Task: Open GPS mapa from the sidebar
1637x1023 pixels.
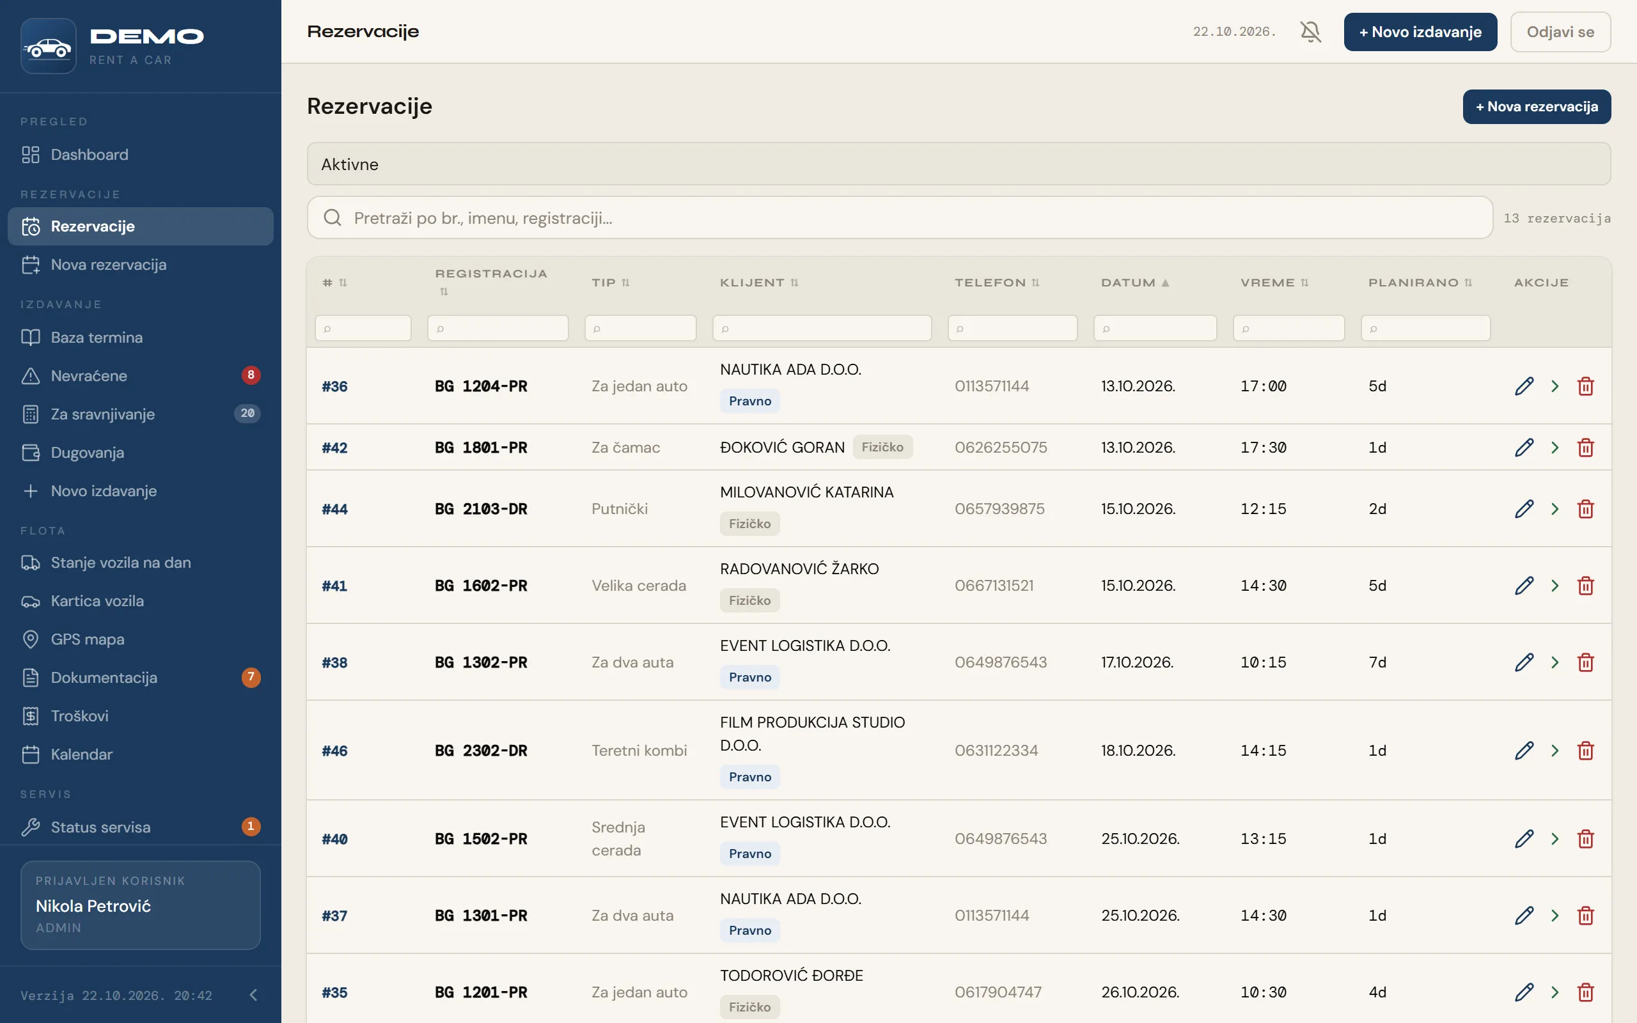Action: coord(141,639)
